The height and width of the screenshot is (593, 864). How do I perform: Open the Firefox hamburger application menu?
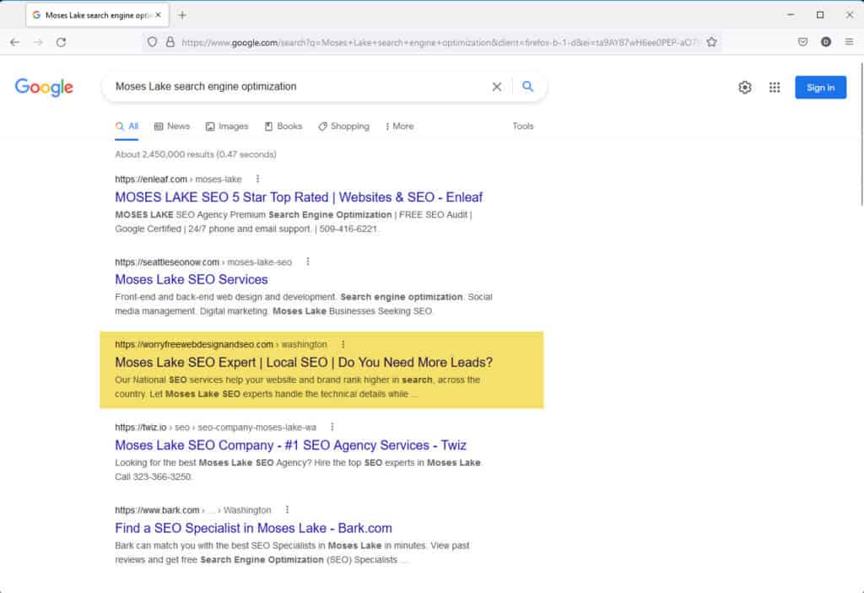(849, 42)
